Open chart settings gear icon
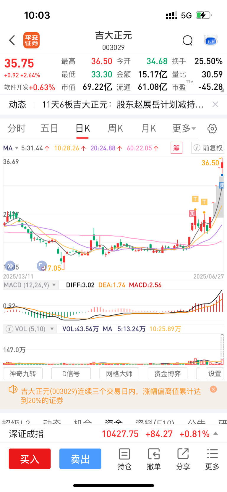This screenshot has height=492, width=227. (212, 129)
